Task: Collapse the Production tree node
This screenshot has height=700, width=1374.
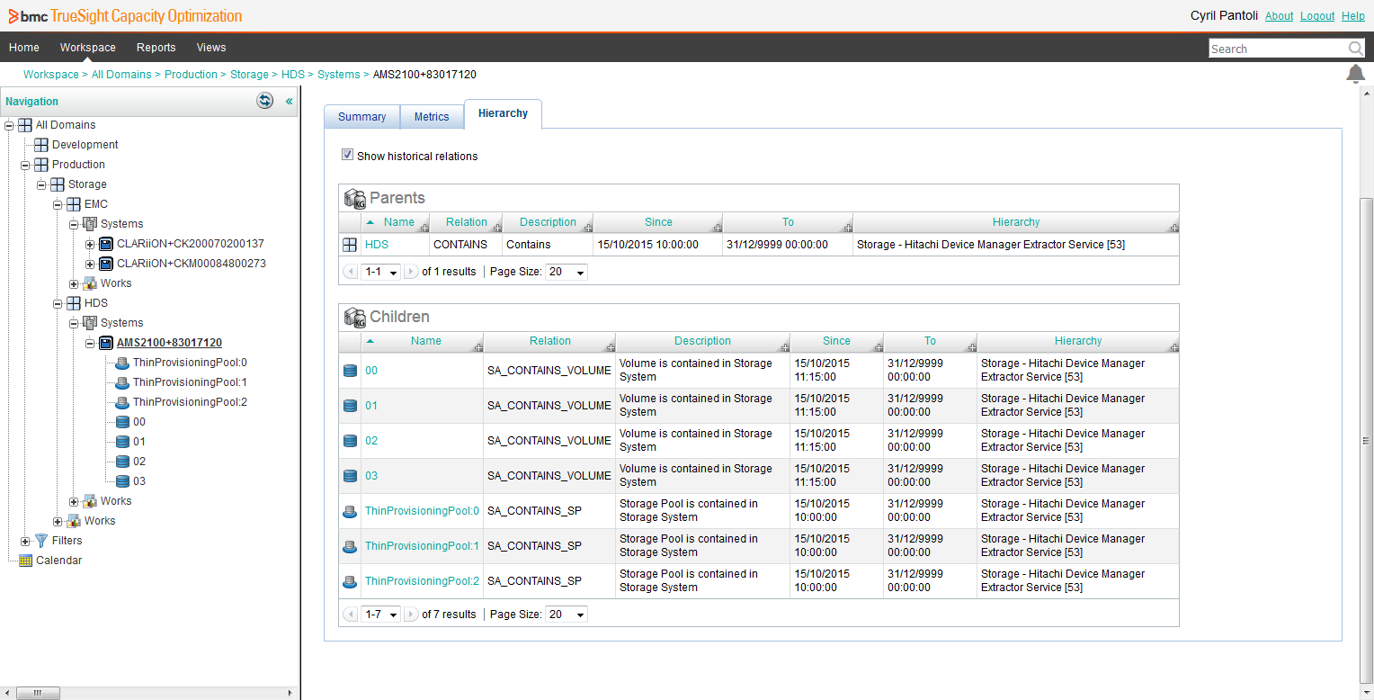Action: tap(25, 165)
